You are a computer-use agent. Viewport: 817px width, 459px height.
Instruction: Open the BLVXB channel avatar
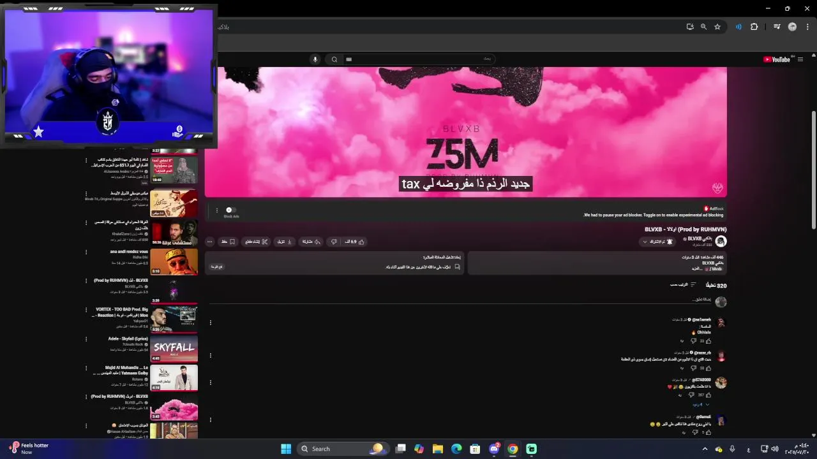721,241
